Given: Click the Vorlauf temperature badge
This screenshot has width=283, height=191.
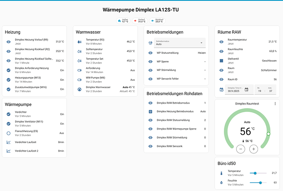Looking at the screenshot, I should pyautogui.click(x=140, y=21).
